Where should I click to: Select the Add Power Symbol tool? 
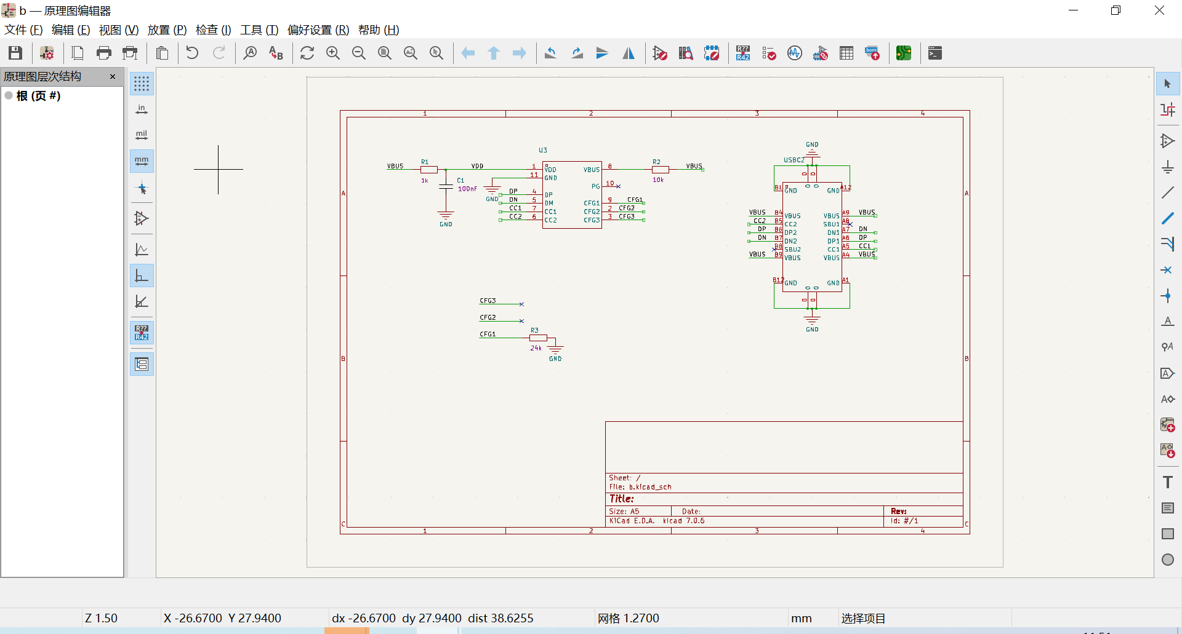[1167, 167]
